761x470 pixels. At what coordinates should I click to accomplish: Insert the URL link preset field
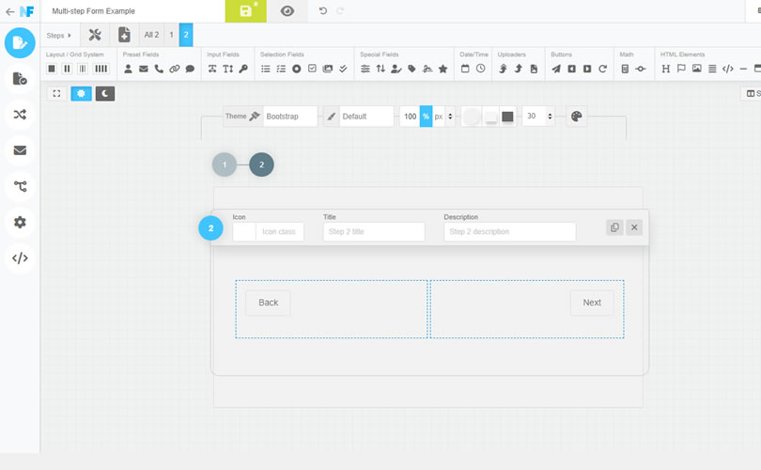[175, 69]
